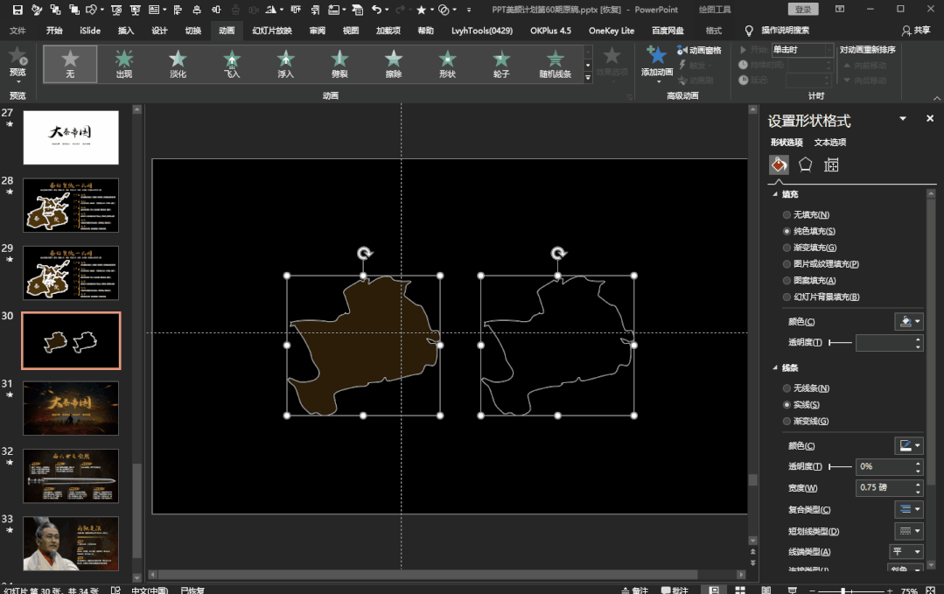Click the 添加动画 (Add Animation) star icon

pos(657,56)
